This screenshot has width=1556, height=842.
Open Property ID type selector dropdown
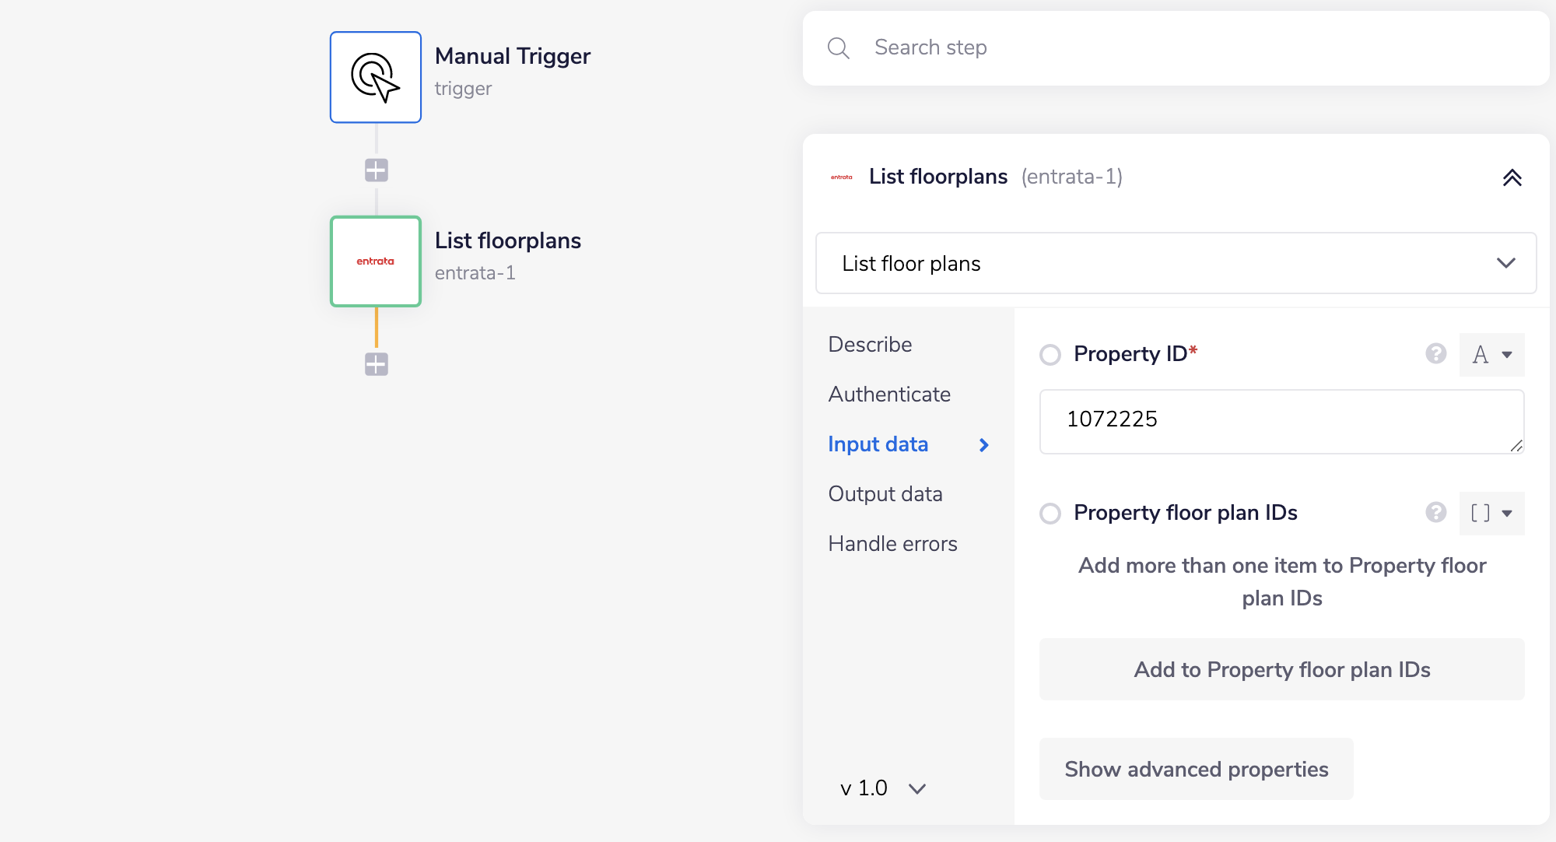(1491, 355)
